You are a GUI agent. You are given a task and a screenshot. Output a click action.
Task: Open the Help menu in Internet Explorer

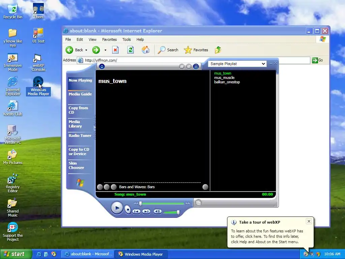point(140,39)
